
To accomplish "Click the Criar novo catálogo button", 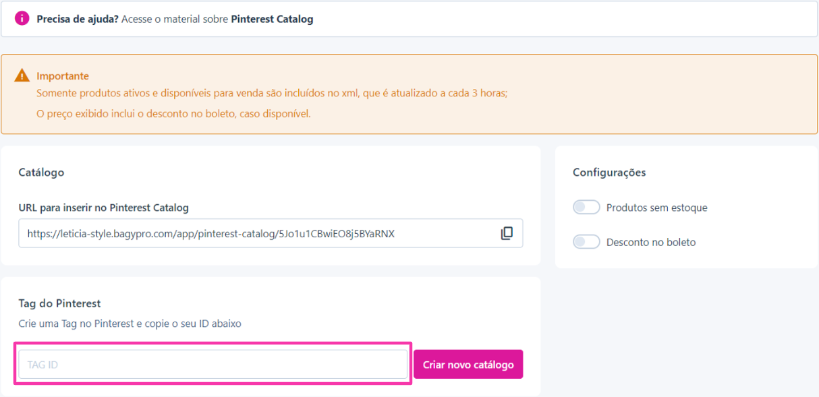I will pos(468,365).
